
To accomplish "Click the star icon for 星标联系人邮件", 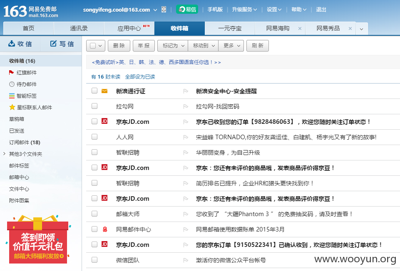I will (12, 107).
